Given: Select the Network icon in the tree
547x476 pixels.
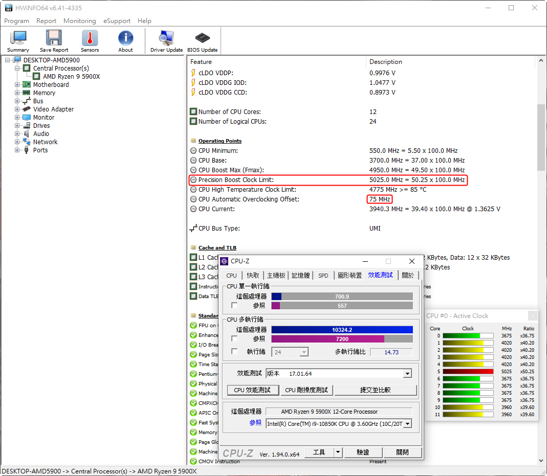Looking at the screenshot, I should 27,142.
